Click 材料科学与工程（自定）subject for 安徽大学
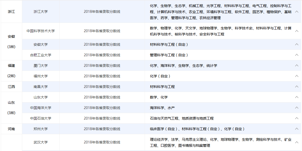The width and height of the screenshot is (302, 151). coord(169,44)
